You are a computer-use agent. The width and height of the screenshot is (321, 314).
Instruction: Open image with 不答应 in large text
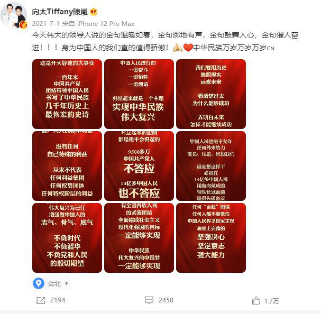(x=139, y=166)
